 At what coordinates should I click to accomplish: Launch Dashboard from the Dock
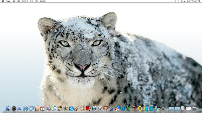pos(14,108)
